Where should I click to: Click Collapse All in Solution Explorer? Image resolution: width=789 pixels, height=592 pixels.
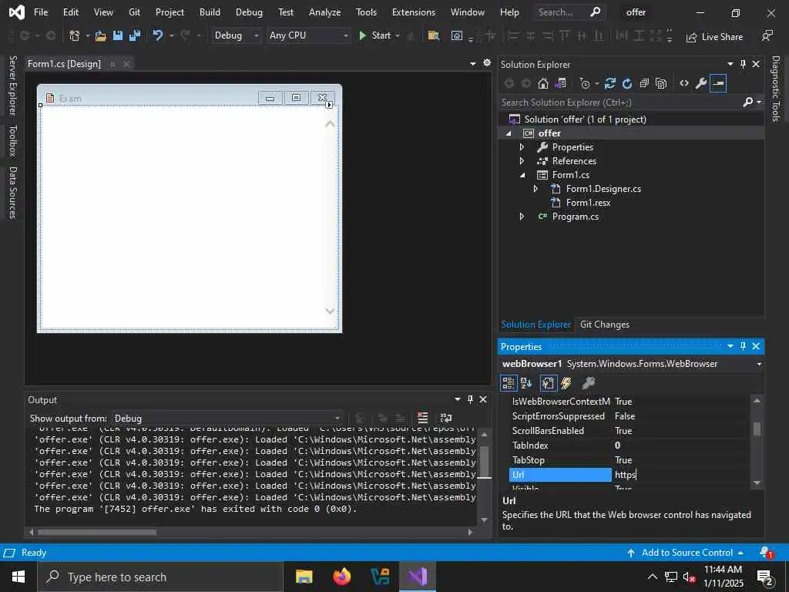tap(644, 83)
